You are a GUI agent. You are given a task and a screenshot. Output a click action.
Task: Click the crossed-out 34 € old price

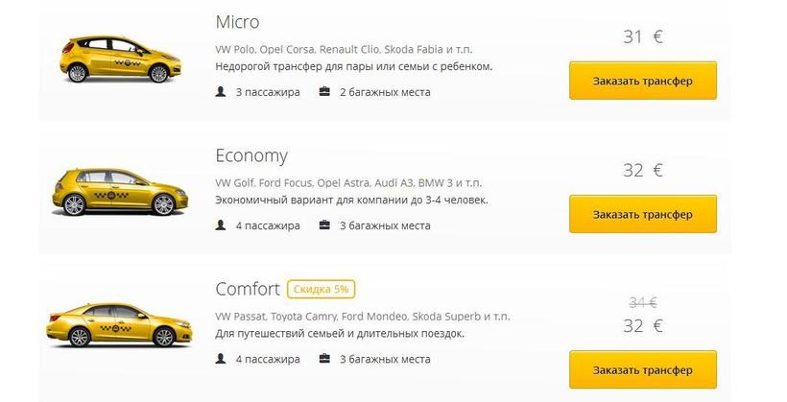click(x=642, y=302)
